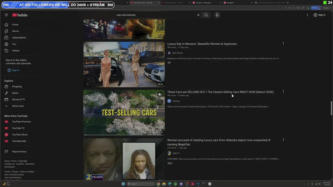The width and height of the screenshot is (333, 187).
Task: Select the You sidebar entry
Action: click(x=20, y=44)
